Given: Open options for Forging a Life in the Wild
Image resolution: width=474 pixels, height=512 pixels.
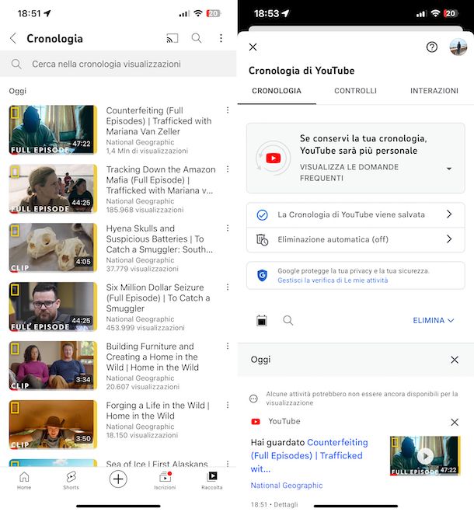Looking at the screenshot, I should (228, 406).
